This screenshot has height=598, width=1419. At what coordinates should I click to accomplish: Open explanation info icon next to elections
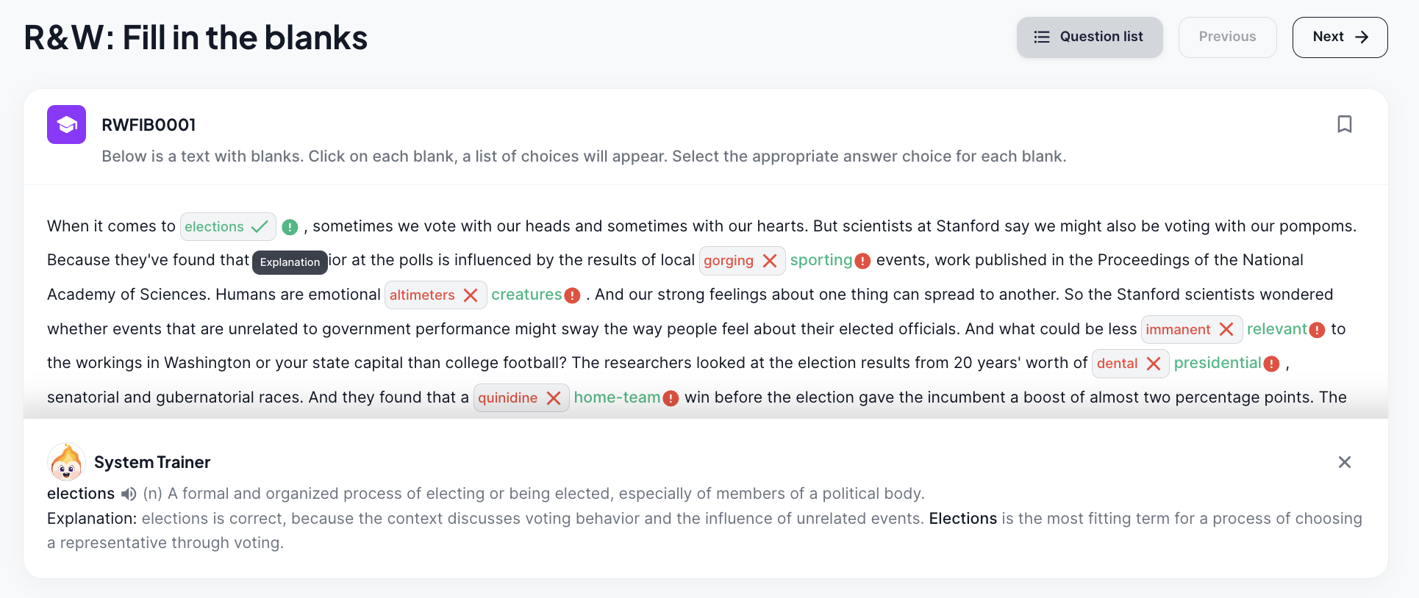290,227
